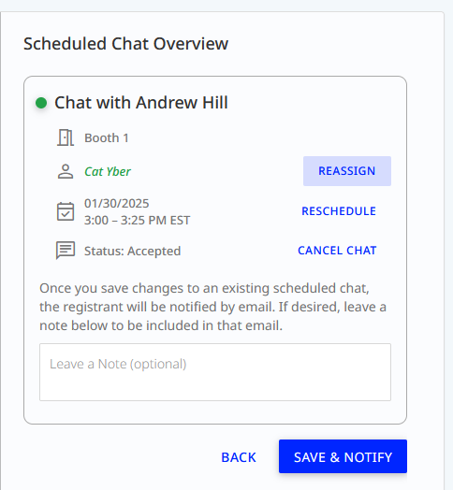Click the booth door icon
This screenshot has width=453, height=490.
(66, 137)
